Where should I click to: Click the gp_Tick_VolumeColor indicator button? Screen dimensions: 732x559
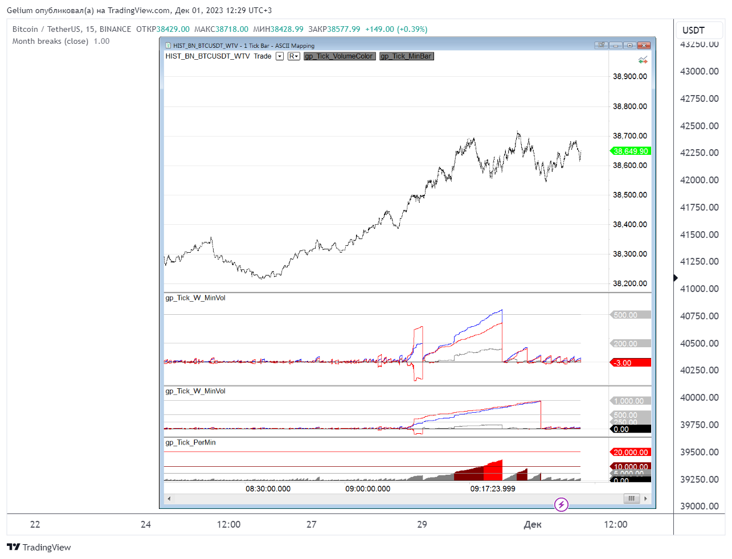tap(340, 56)
